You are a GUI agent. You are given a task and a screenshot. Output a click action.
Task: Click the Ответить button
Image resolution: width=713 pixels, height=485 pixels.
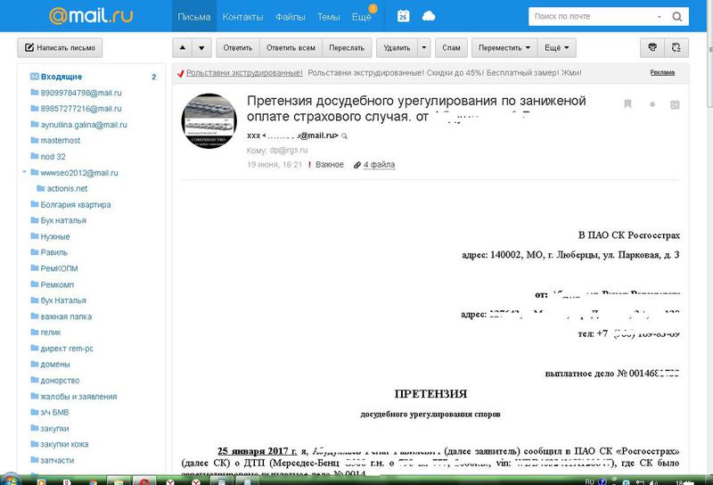(238, 48)
